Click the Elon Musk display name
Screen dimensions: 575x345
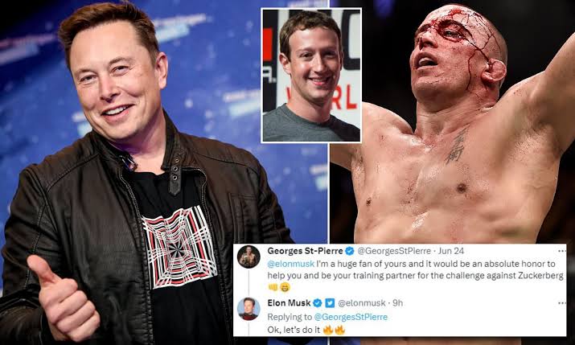coord(290,303)
